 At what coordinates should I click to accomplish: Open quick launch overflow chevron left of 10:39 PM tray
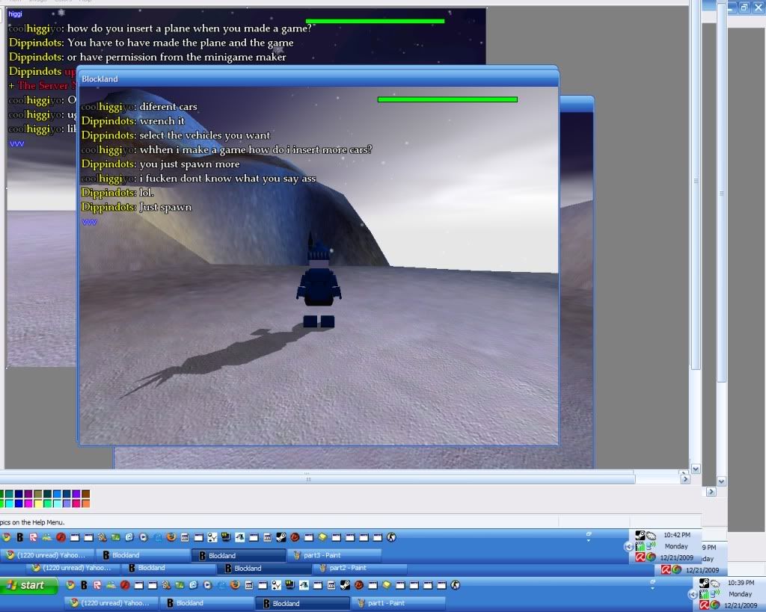pyautogui.click(x=652, y=584)
